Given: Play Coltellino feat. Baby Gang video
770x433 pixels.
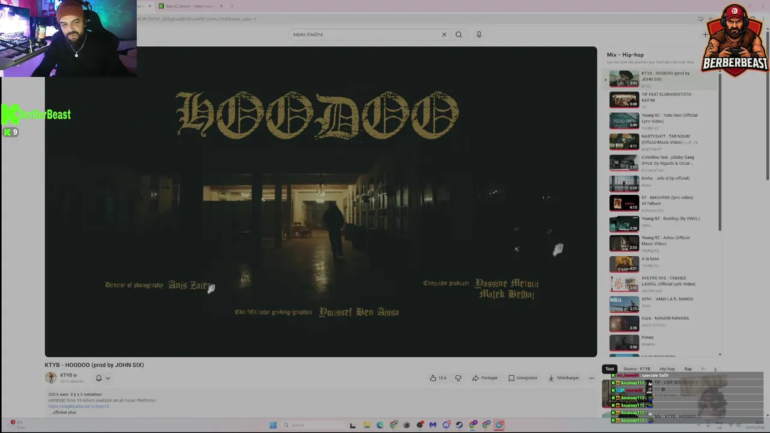Looking at the screenshot, I should pos(662,163).
